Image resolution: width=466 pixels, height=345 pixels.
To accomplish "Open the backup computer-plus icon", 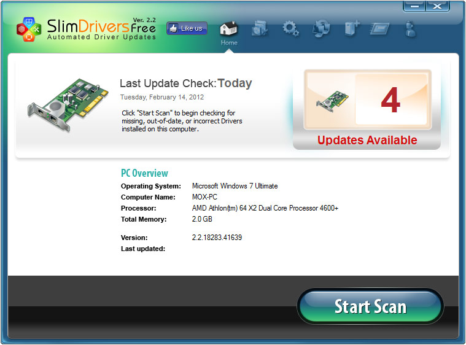I will click(352, 28).
